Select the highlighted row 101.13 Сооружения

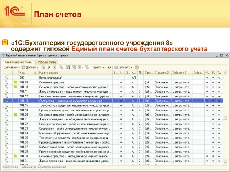113,101
